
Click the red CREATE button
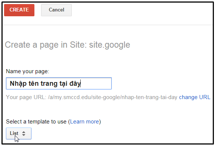coord(19,10)
